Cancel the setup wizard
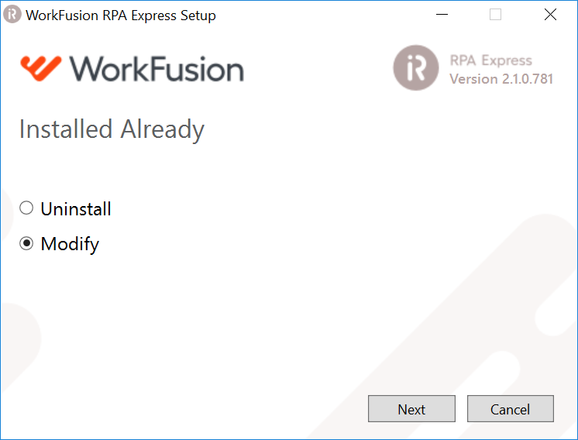 click(510, 409)
